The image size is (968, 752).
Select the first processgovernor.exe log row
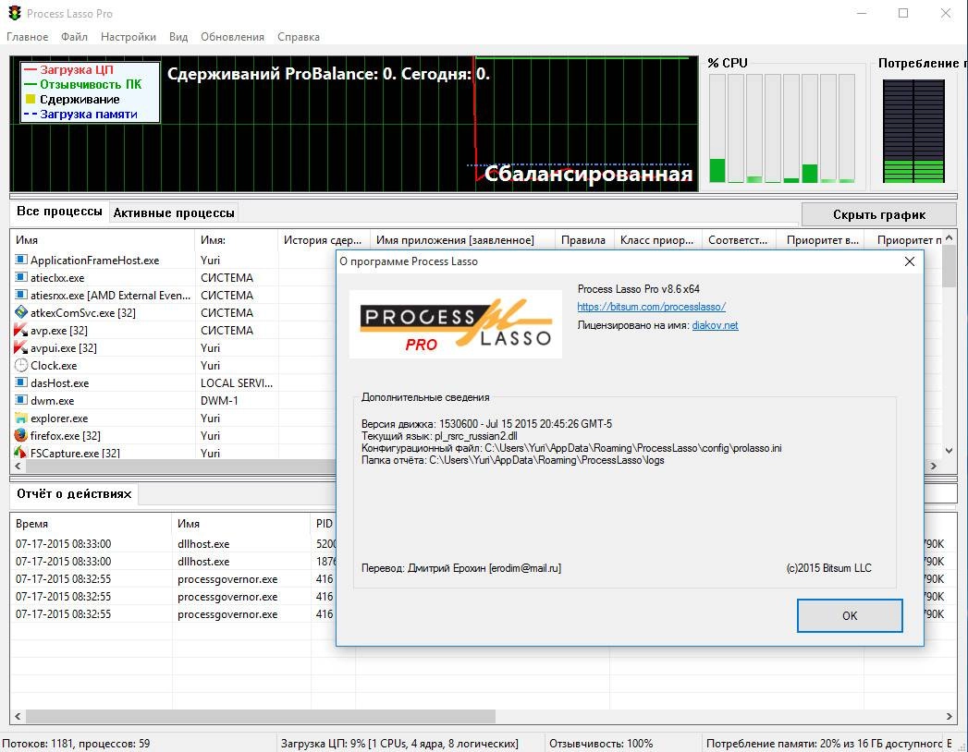(x=174, y=578)
